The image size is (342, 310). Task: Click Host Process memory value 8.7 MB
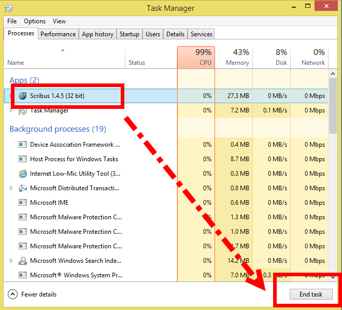(240, 159)
